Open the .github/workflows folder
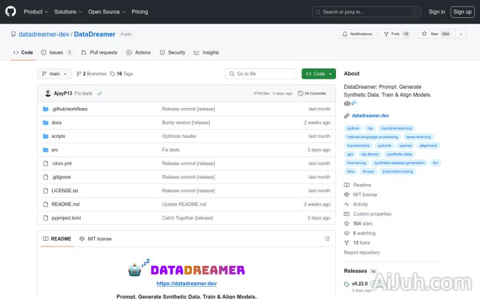The width and height of the screenshot is (480, 299). point(70,109)
